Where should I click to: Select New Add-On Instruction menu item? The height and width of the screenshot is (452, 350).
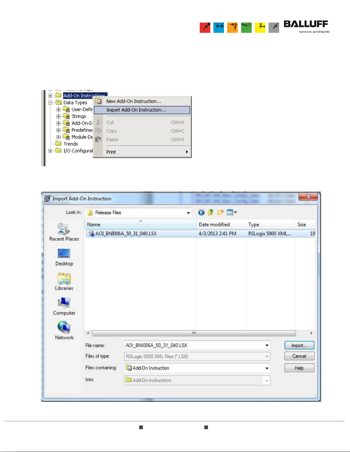click(134, 101)
